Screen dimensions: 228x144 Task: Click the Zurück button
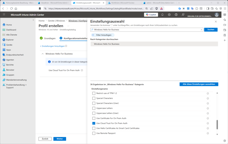(x=45, y=139)
